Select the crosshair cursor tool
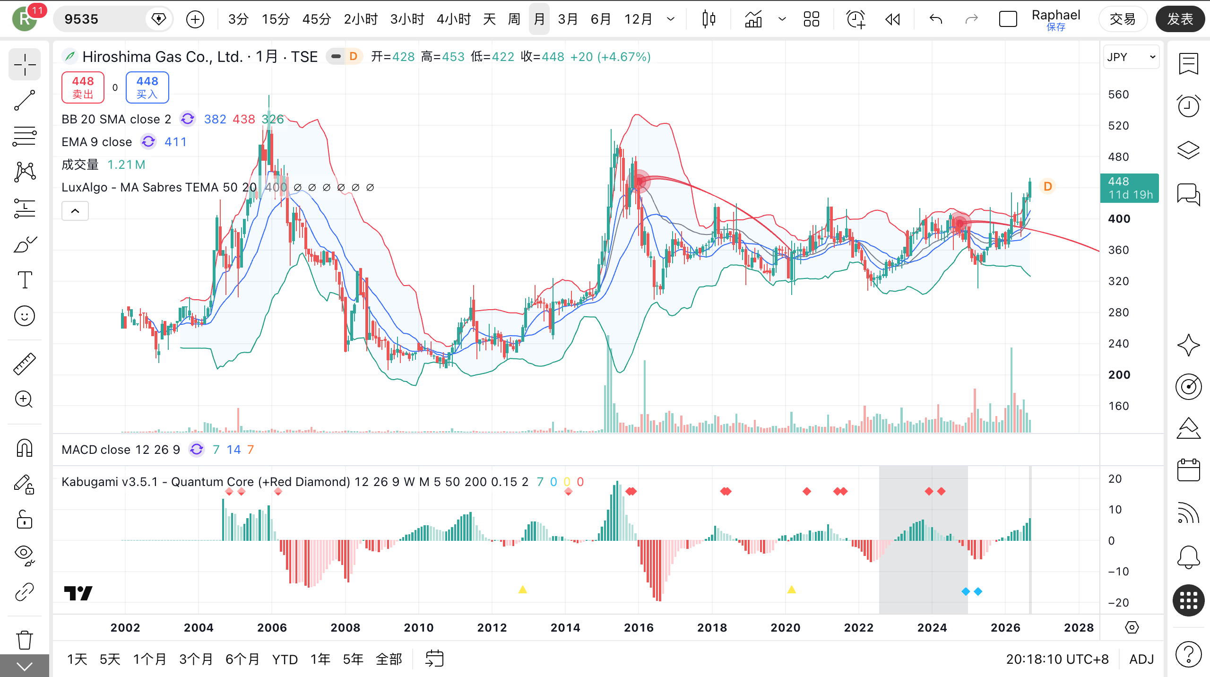Viewport: 1210px width, 677px height. (x=25, y=64)
